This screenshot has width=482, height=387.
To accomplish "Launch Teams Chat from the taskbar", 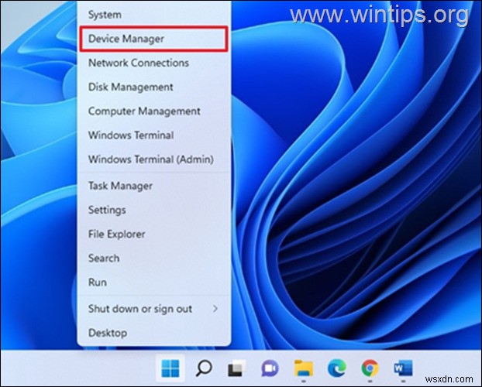I will [270, 368].
